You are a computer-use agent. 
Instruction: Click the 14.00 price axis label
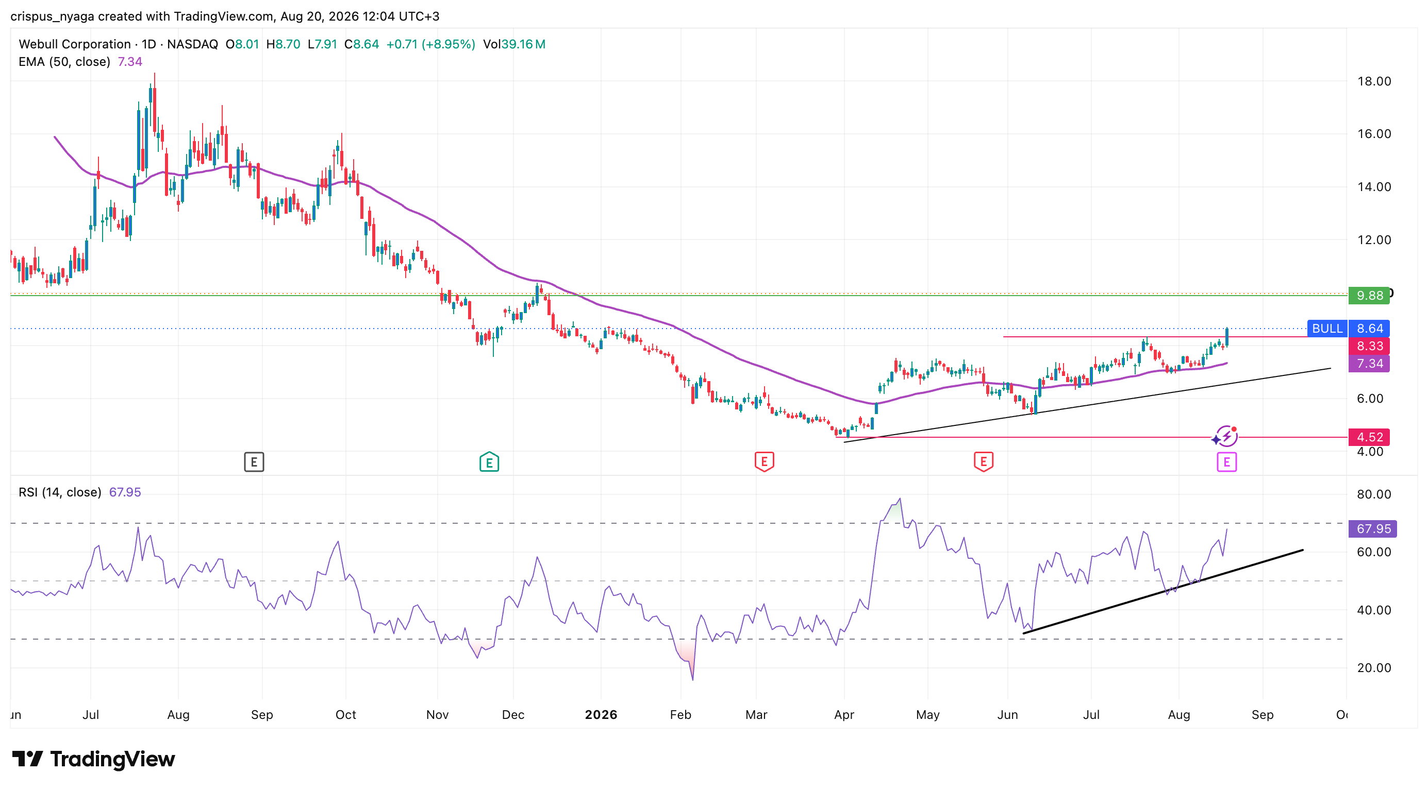click(x=1374, y=187)
